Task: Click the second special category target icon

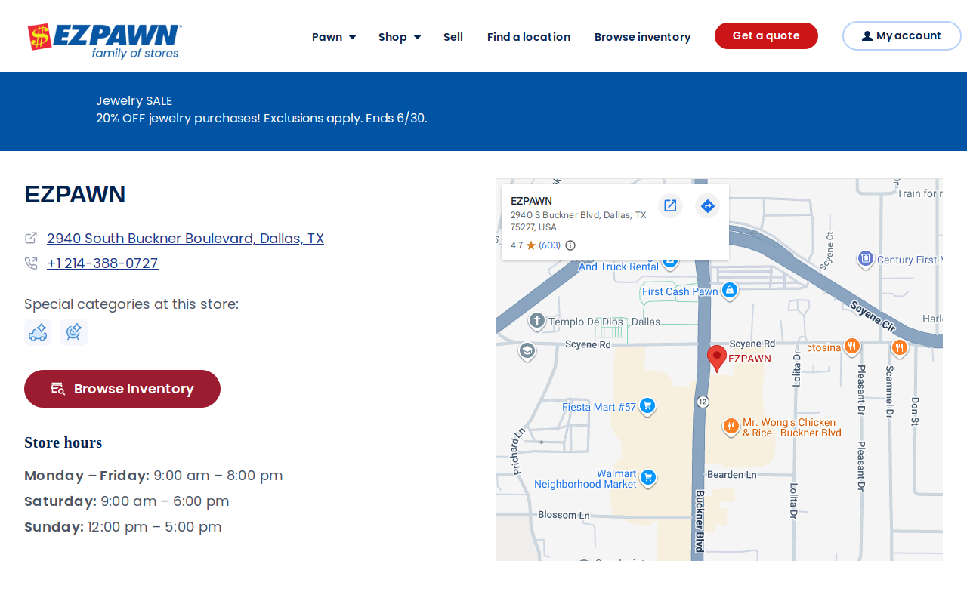Action: (74, 332)
